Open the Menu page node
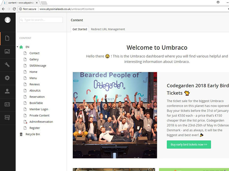This screenshot has height=171, width=229. click(33, 78)
